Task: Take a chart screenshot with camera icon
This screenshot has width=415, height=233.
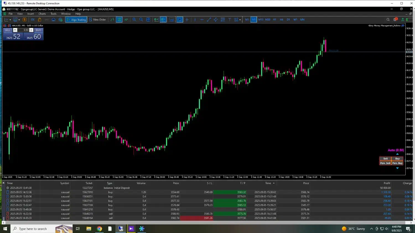Action: click(x=172, y=20)
